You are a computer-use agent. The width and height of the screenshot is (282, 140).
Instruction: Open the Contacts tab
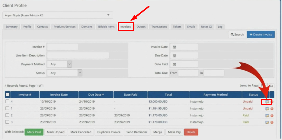tap(43, 27)
